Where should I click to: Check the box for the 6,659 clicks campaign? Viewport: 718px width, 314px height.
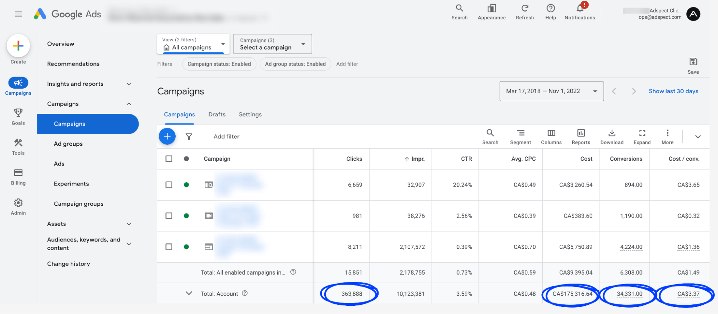(169, 185)
